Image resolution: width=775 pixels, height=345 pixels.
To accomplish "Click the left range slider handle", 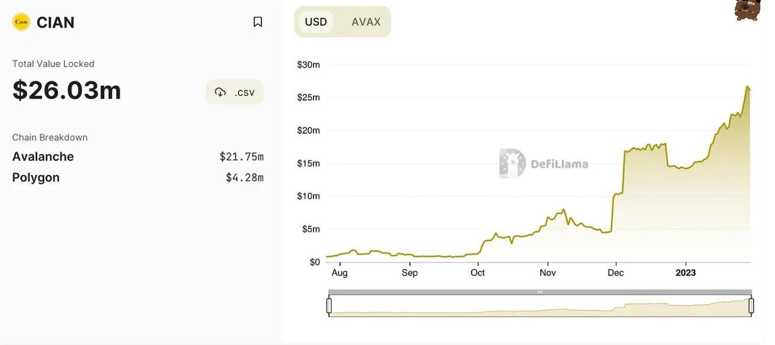I will point(329,305).
